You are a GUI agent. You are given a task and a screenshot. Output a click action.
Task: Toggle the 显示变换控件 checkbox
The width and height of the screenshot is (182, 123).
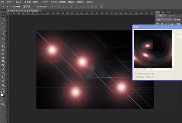(34, 6)
